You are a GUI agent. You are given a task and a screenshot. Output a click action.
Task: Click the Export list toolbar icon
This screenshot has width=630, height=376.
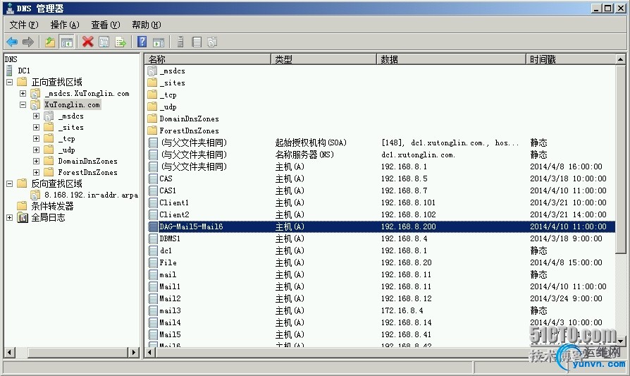click(121, 42)
